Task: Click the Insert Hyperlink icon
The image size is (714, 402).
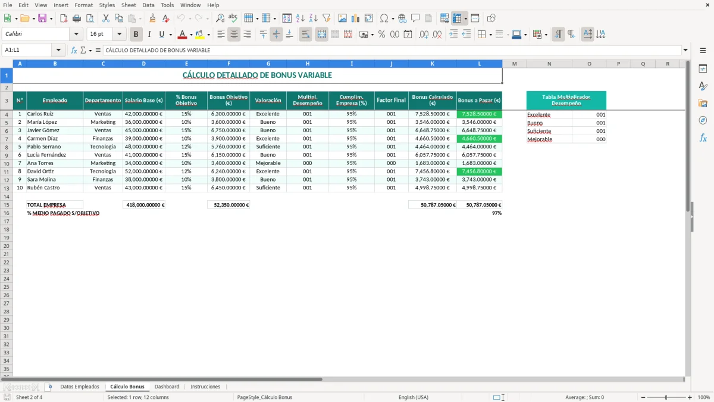Action: coord(402,18)
